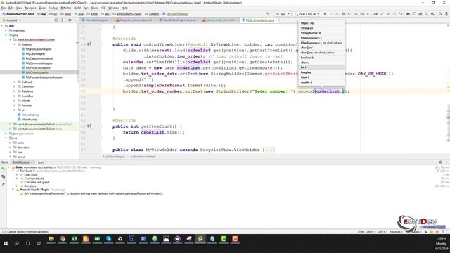Collapse the Adapter folder in project tree

14,44
